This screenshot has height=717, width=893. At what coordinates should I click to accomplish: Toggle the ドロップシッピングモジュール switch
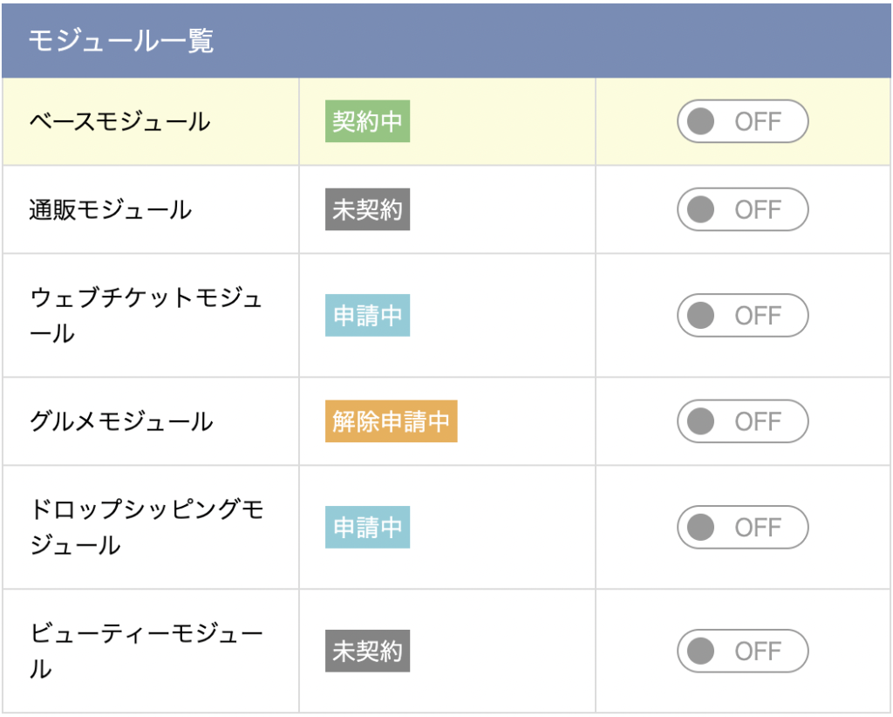(743, 528)
